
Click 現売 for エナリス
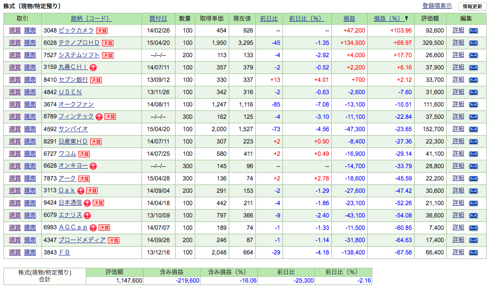(30, 216)
